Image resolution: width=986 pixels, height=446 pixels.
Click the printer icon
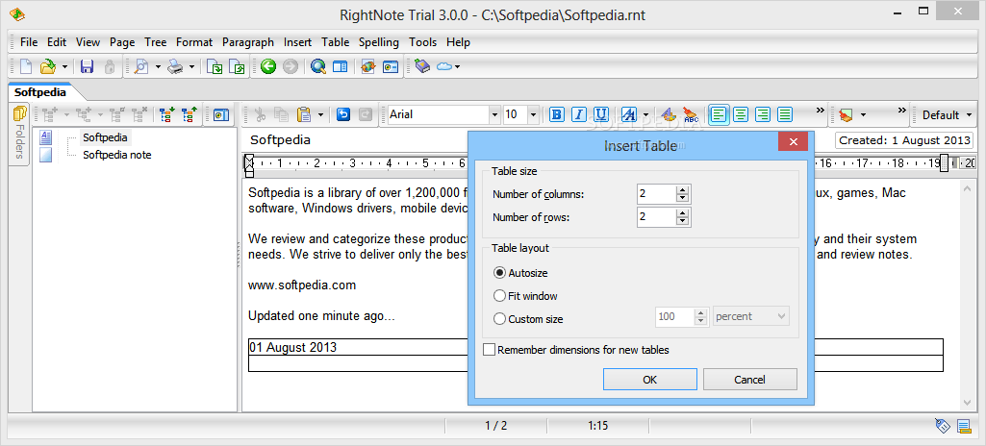tap(175, 66)
